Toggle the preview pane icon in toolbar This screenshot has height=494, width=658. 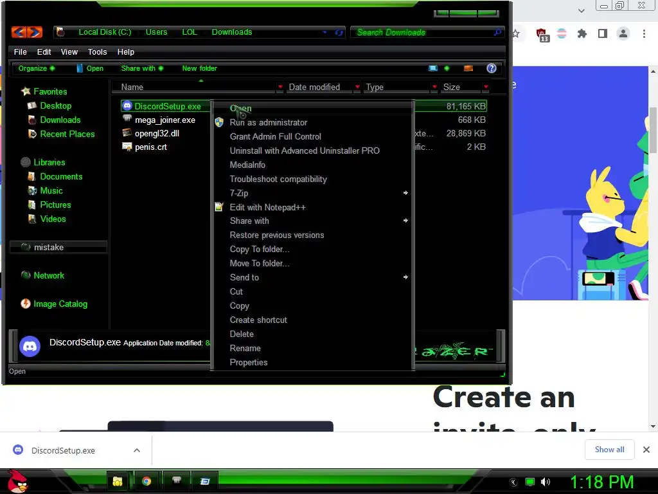pyautogui.click(x=468, y=68)
